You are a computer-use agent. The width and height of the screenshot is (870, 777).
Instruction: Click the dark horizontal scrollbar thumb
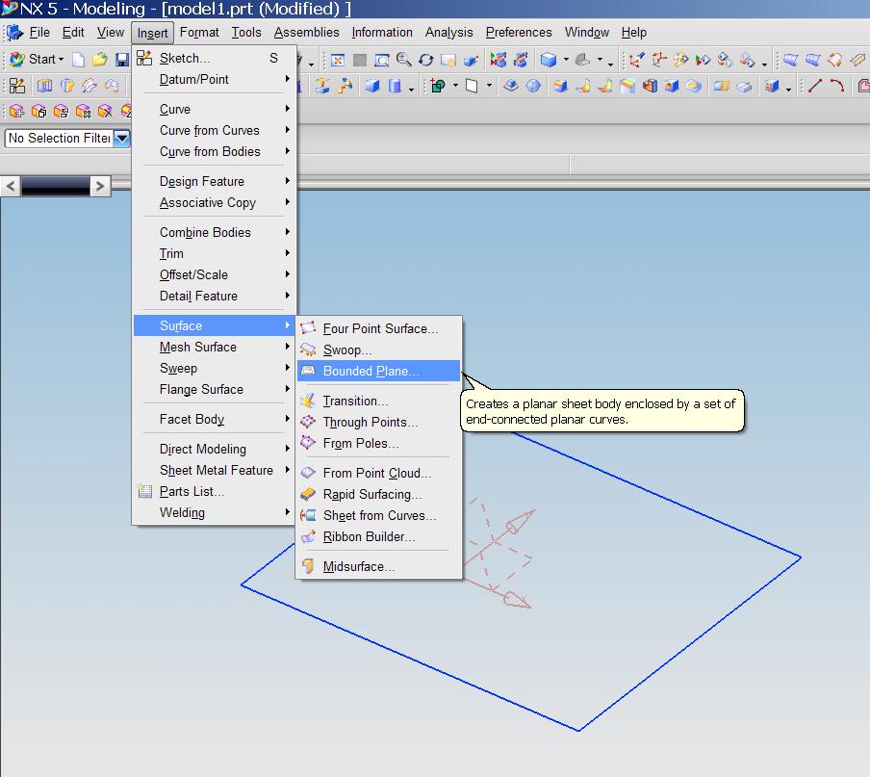[x=56, y=186]
